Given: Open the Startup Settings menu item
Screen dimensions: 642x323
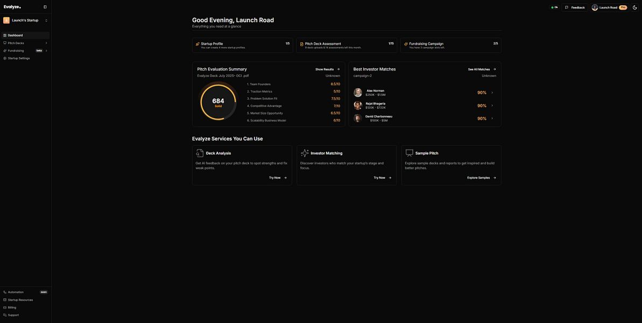Looking at the screenshot, I should pyautogui.click(x=25, y=58).
